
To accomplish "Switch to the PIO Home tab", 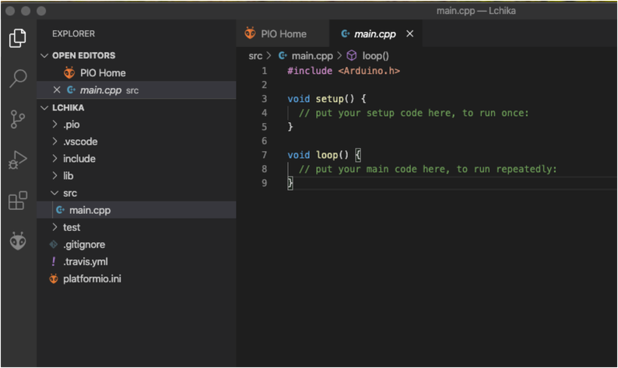I will (276, 34).
